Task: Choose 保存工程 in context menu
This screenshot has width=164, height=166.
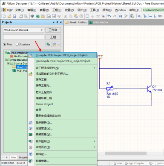Action: (62, 79)
